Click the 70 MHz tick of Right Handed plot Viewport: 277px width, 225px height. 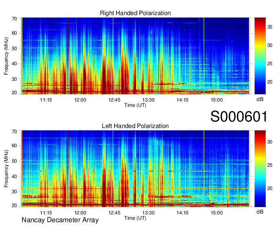[x=14, y=19]
